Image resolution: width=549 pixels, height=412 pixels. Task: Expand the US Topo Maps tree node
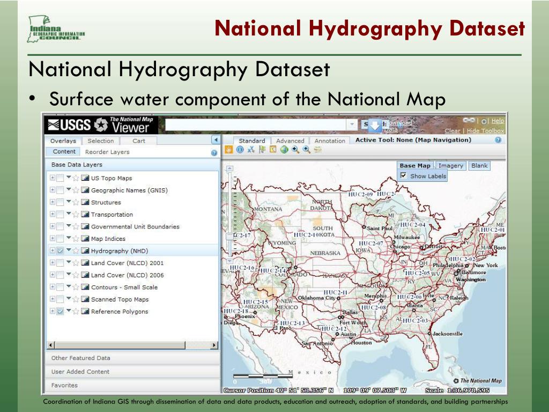pos(53,178)
